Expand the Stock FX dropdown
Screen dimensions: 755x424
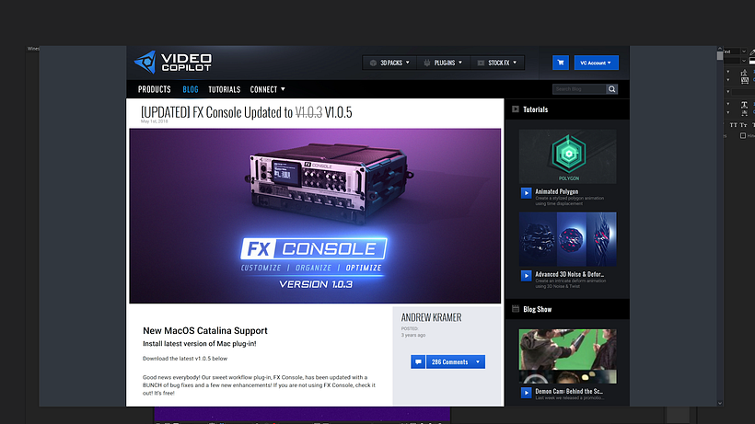515,63
